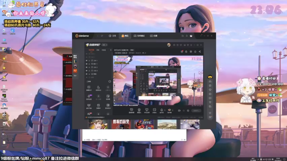The image size is (287, 161).
Task: Click the taskbar clock
Action: tap(278, 159)
